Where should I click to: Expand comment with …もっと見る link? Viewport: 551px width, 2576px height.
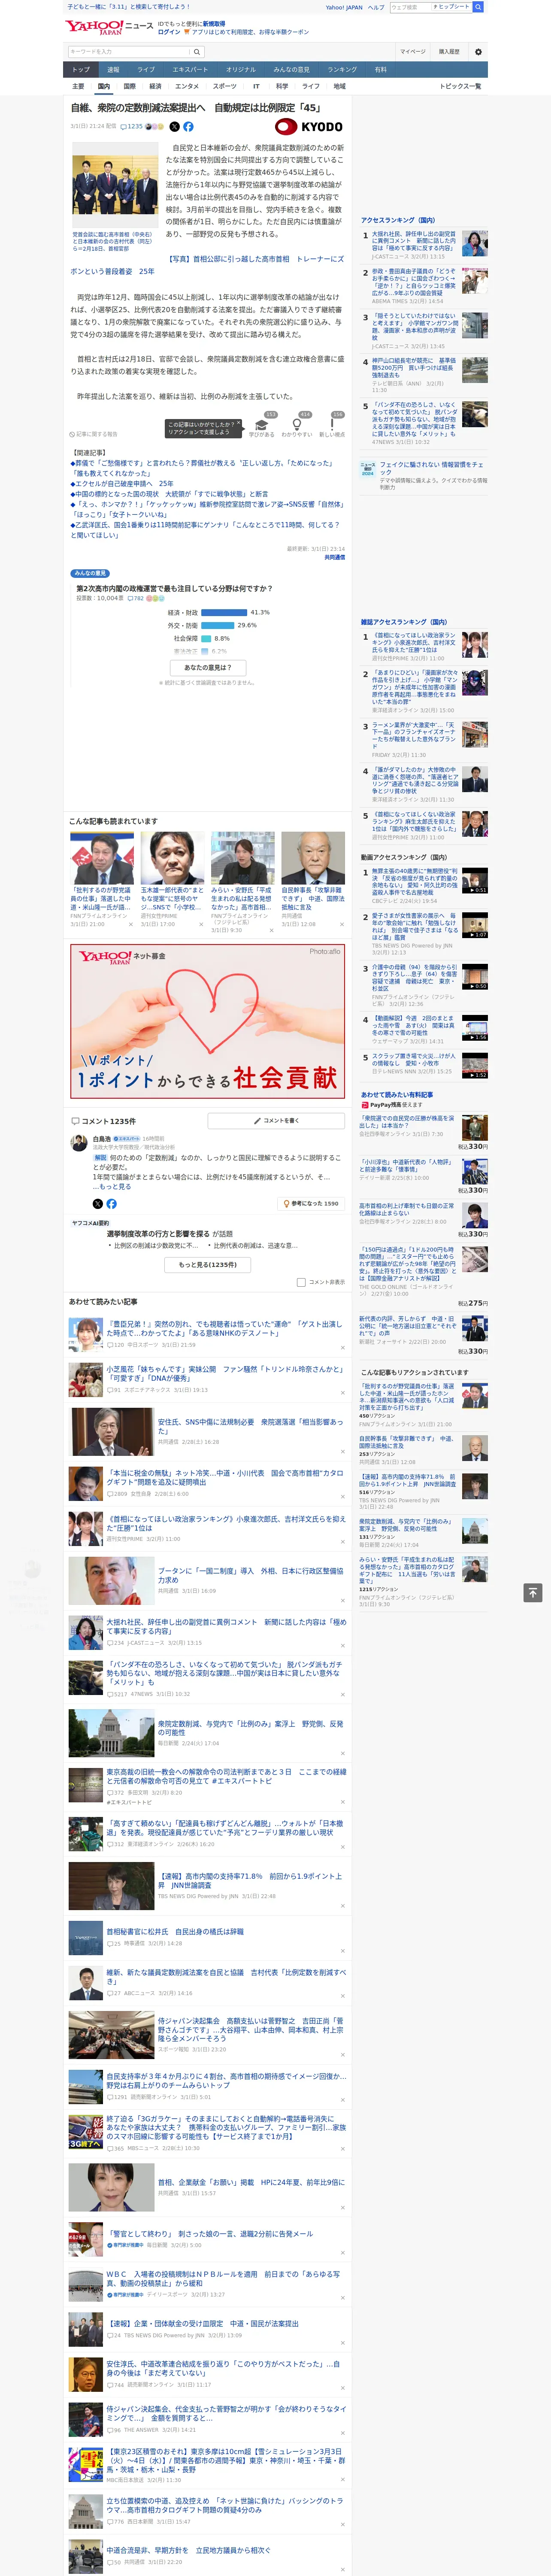(113, 1187)
